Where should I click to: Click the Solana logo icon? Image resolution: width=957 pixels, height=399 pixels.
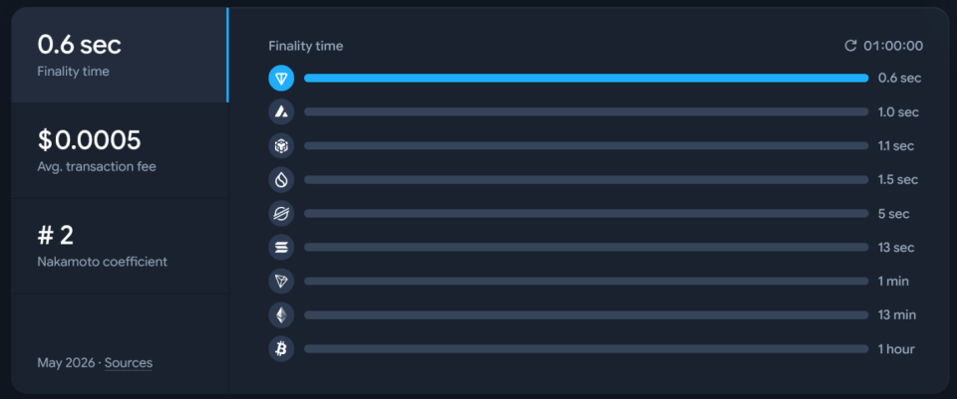[281, 248]
